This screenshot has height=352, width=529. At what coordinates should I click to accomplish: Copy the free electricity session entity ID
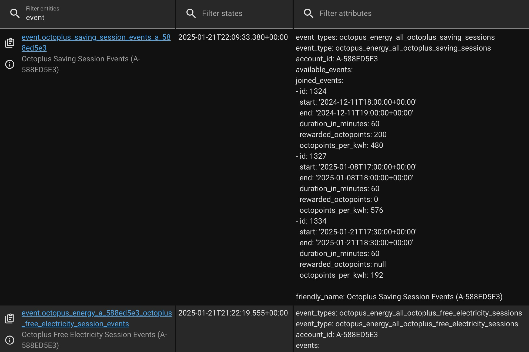[10, 318]
